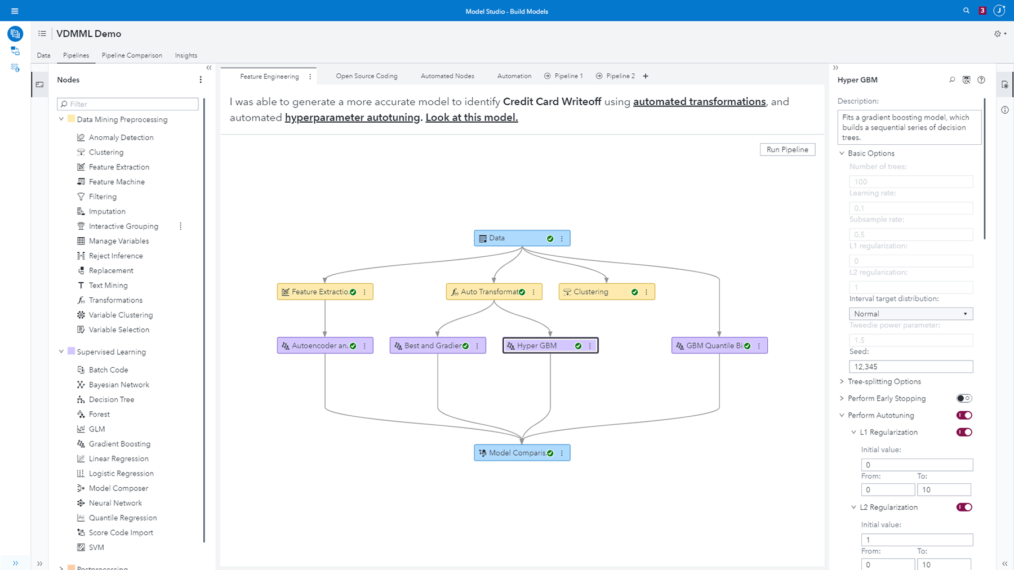The image size is (1014, 570).
Task: Click the Seed input field showing 12,345
Action: click(x=910, y=366)
